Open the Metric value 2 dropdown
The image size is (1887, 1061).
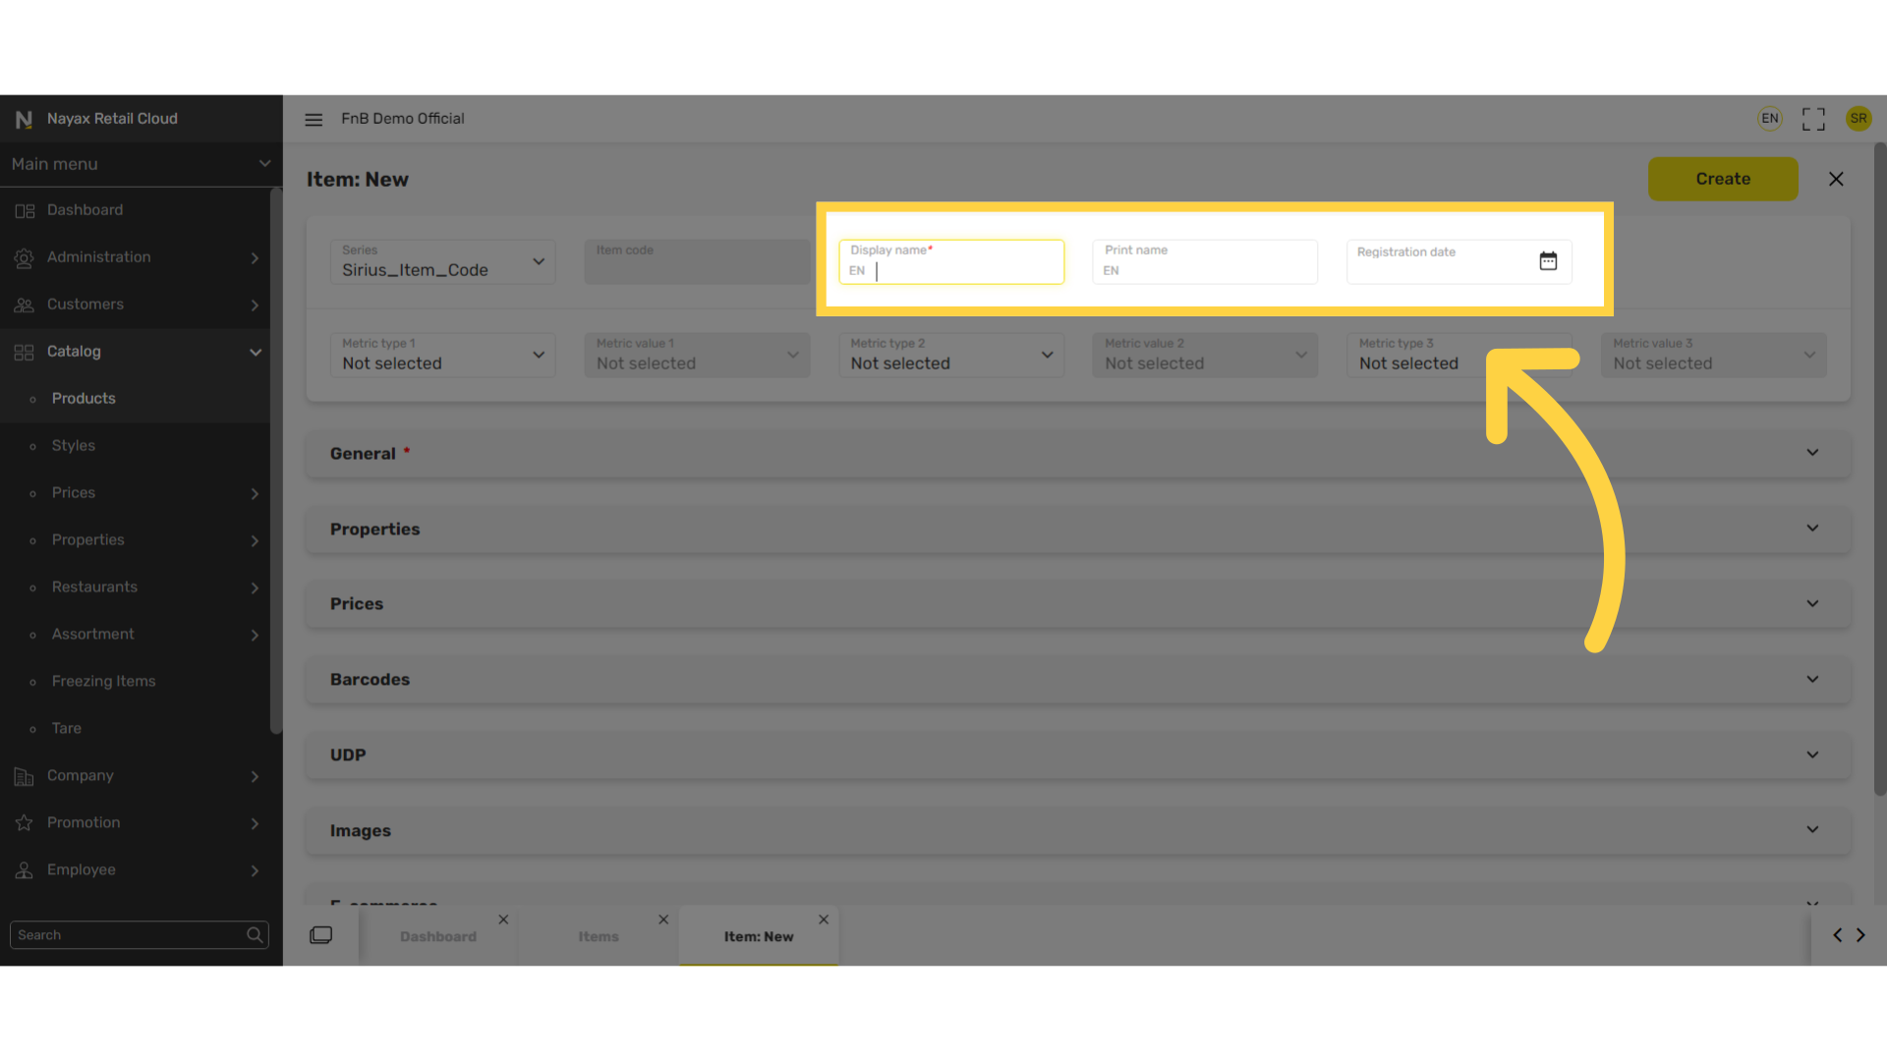click(1205, 356)
